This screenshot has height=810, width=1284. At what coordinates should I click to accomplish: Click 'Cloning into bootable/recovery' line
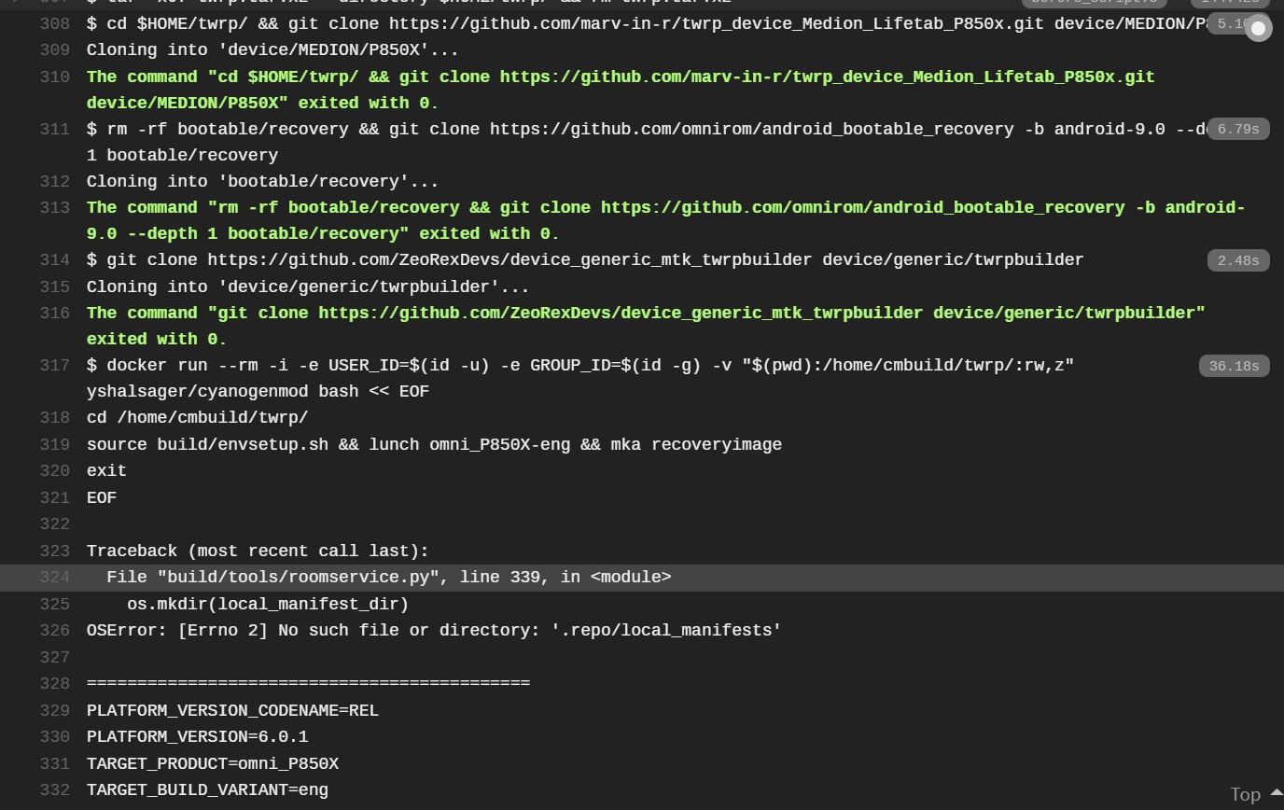(262, 182)
